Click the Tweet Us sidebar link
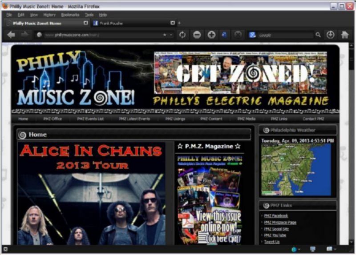Image resolution: width=356 pixels, height=255 pixels. click(x=272, y=242)
